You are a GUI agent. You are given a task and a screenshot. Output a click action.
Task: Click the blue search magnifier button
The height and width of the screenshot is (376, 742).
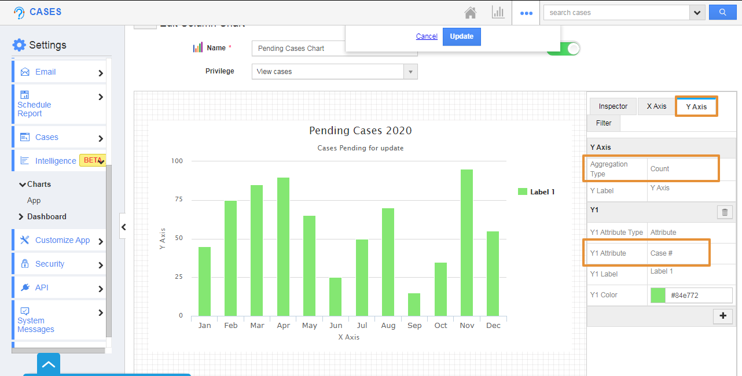click(x=722, y=12)
